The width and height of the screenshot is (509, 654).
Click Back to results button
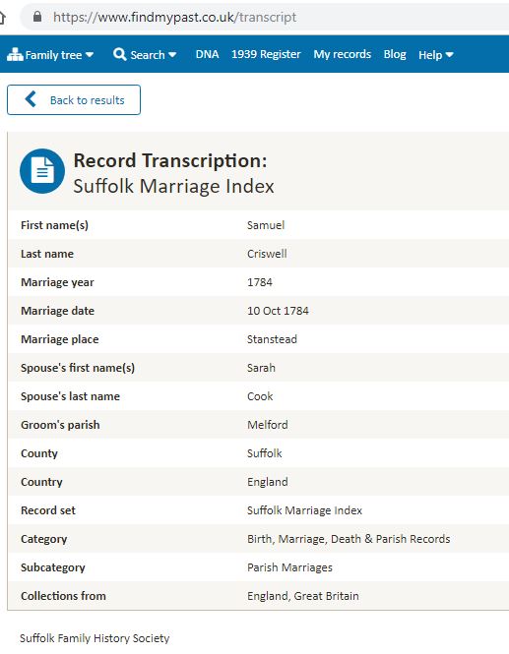click(x=74, y=99)
